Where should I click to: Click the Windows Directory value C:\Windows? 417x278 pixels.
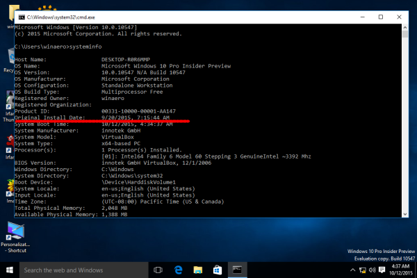pos(117,169)
